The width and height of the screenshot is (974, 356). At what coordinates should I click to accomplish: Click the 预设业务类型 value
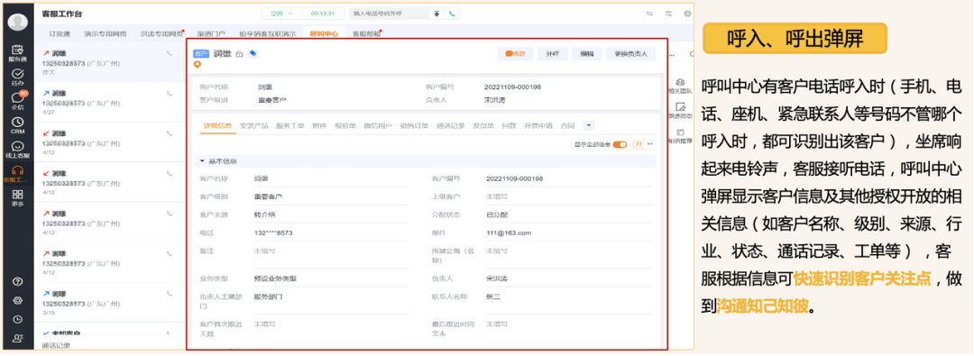(x=275, y=278)
